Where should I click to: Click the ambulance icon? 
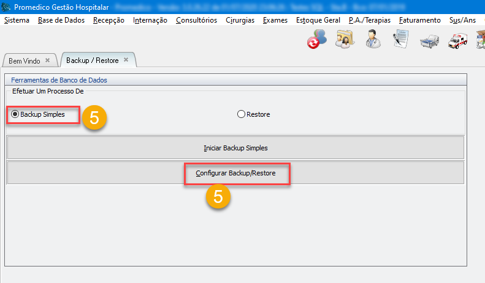(457, 41)
